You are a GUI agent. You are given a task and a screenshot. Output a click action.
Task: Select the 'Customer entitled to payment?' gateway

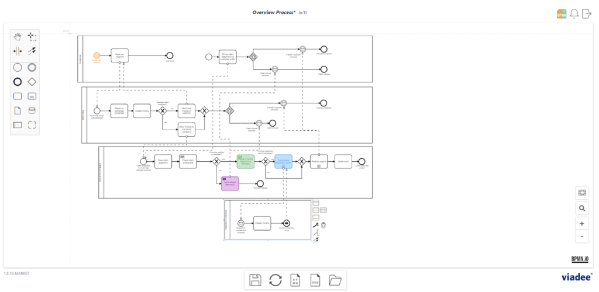coord(216,162)
